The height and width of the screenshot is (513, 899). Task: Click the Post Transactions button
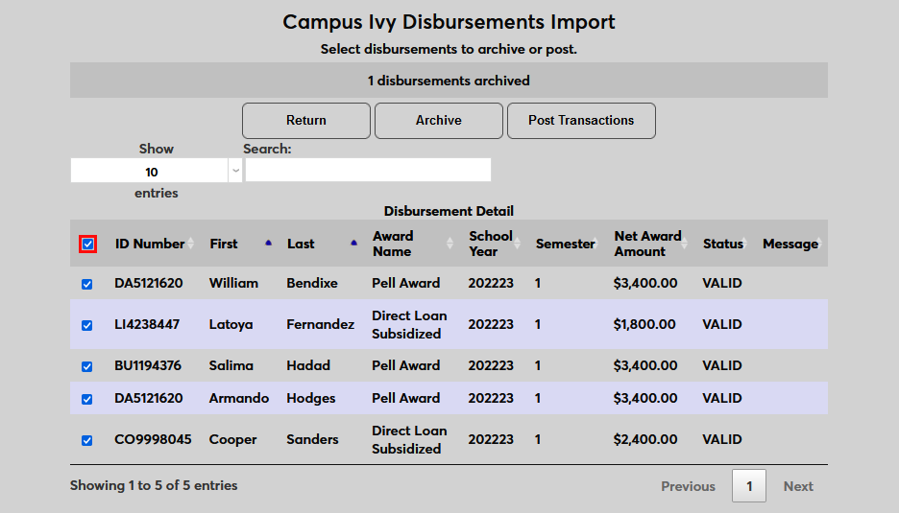click(581, 121)
